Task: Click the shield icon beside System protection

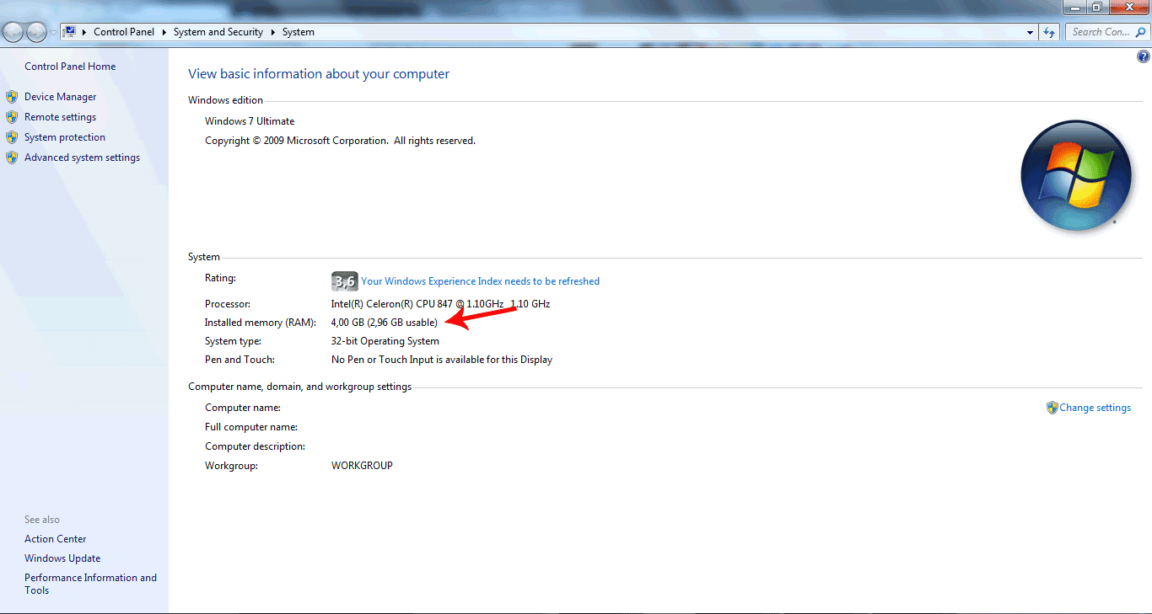Action: (12, 137)
